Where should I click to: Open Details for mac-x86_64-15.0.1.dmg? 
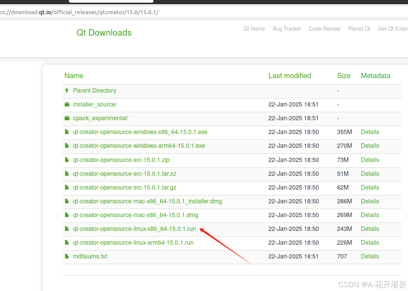[x=370, y=215]
